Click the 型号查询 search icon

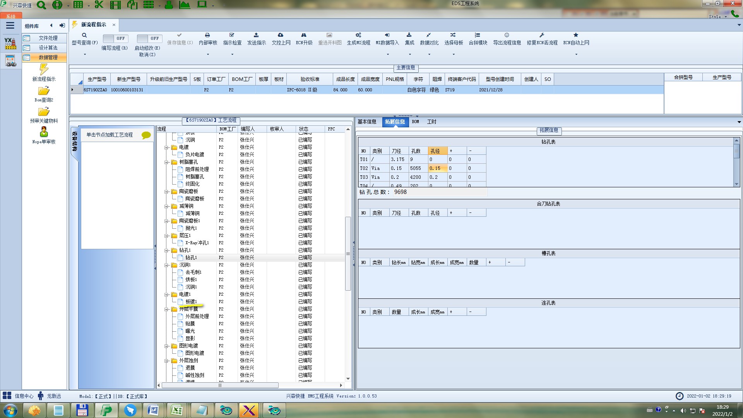pos(84,35)
